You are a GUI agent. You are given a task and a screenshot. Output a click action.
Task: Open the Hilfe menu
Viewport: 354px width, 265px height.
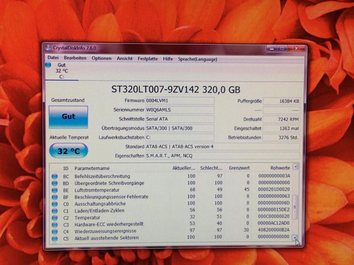(x=168, y=59)
